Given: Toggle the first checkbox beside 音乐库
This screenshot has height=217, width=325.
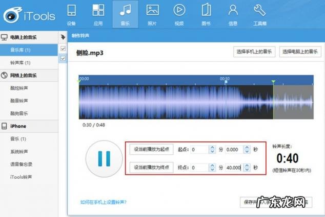Looking at the screenshot, I should tap(63, 49).
